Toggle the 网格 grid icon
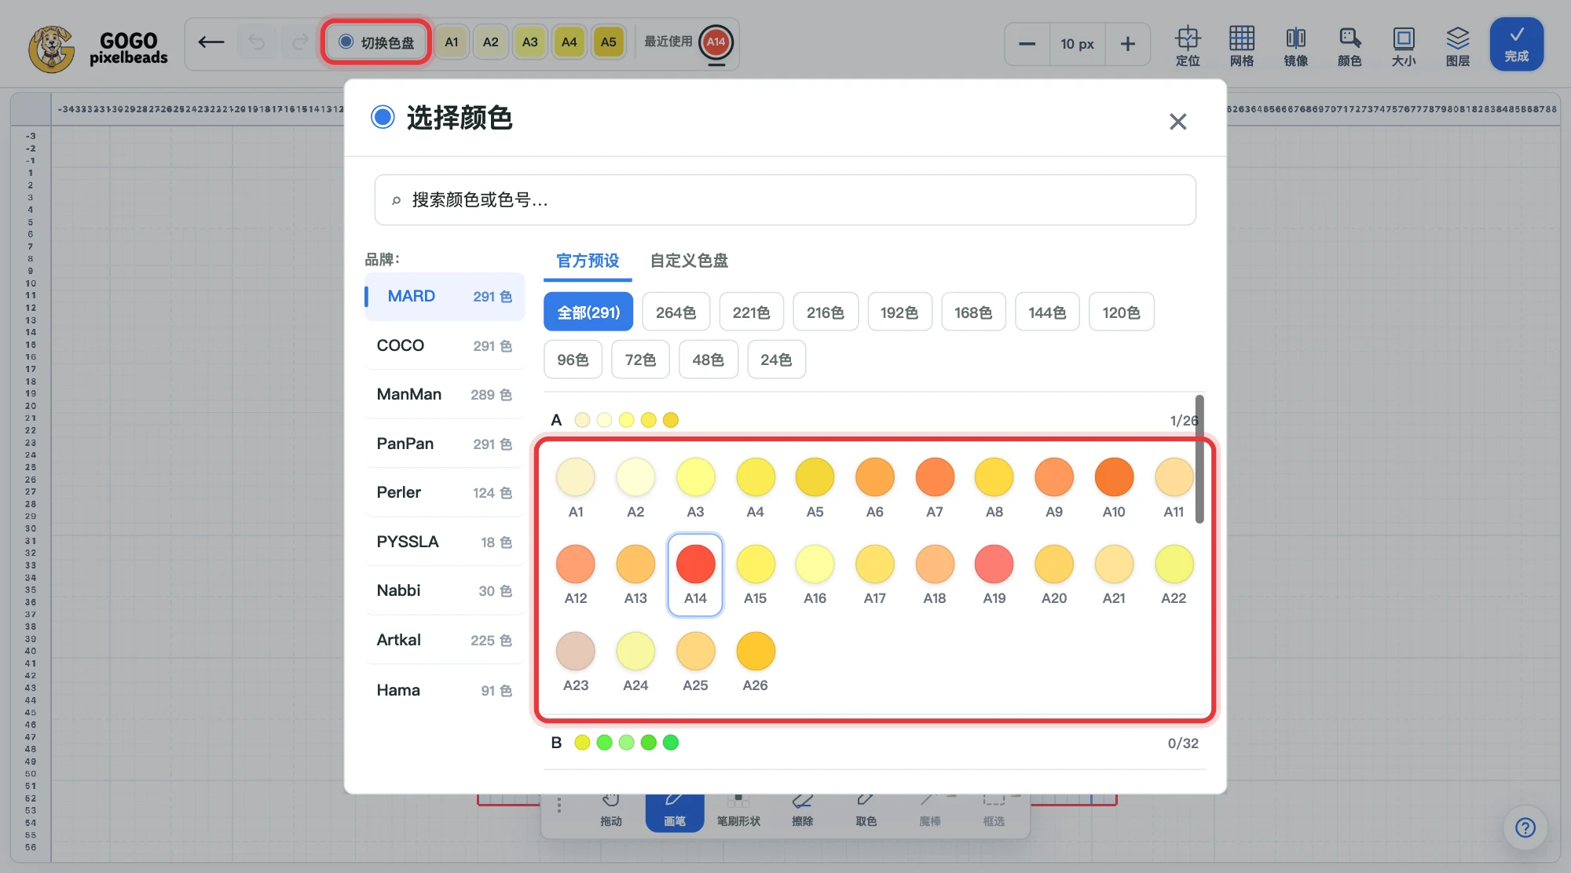Screen dimensions: 1571x873 [x=1242, y=46]
